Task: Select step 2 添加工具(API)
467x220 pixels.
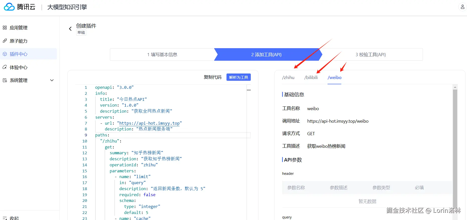Action: pyautogui.click(x=266, y=54)
